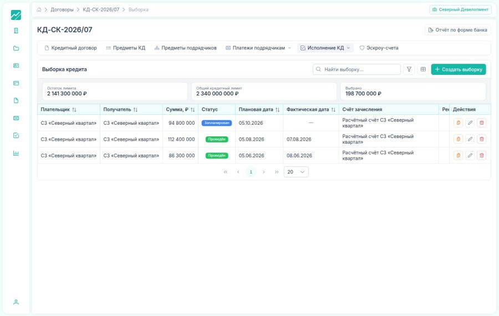This screenshot has width=499, height=316.
Task: Expand the Исполнение КД dropdown tab
Action: 325,48
